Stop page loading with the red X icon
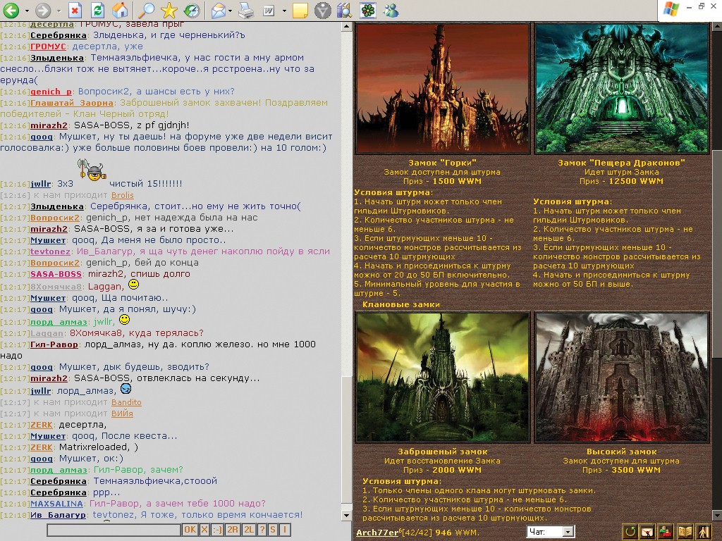Screen dimensions: 722x541 (x=75, y=10)
